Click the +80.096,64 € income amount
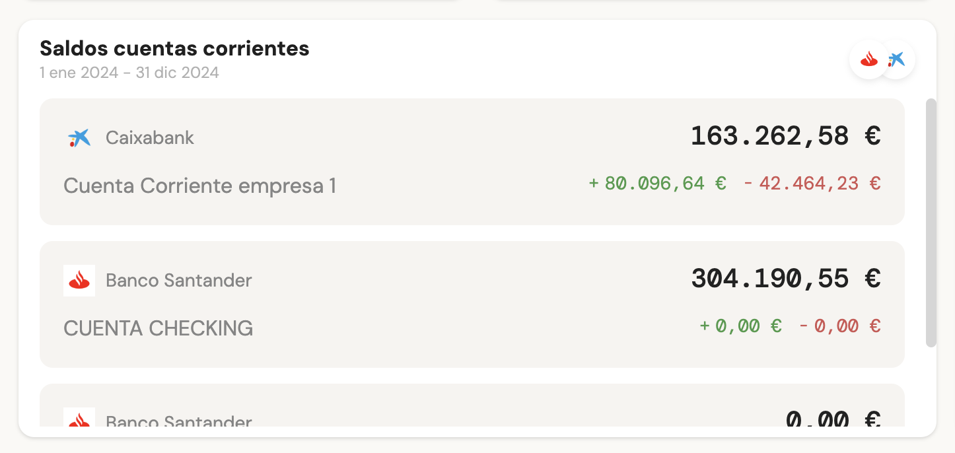This screenshot has width=955, height=453. 658,184
